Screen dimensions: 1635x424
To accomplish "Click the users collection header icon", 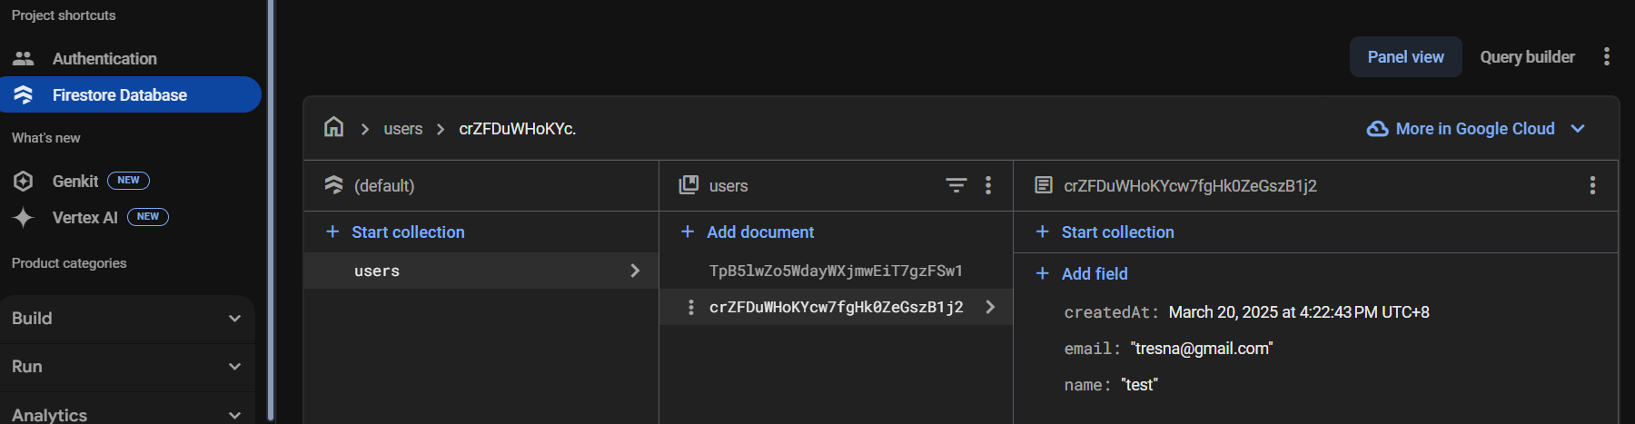I will pos(689,185).
